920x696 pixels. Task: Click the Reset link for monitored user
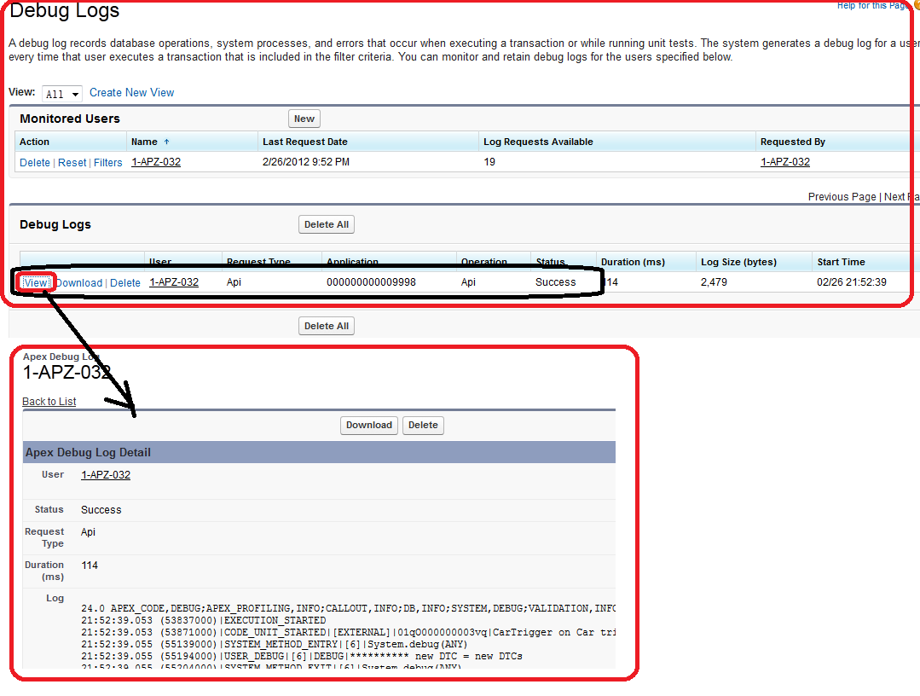pyautogui.click(x=72, y=163)
